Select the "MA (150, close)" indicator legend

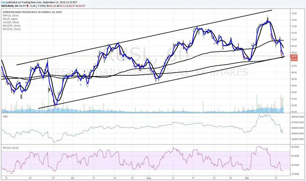tap(11, 29)
